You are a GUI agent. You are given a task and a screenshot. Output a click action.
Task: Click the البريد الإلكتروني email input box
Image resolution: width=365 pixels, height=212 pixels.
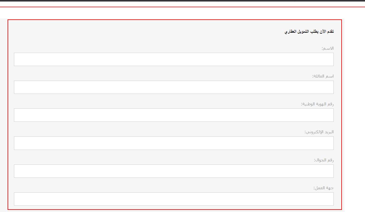(174, 143)
